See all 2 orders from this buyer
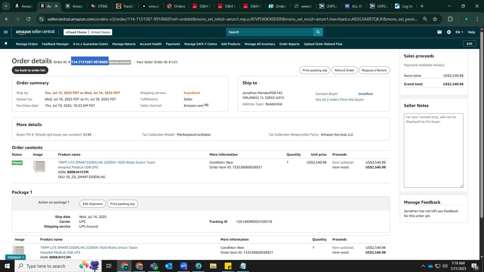 coord(340,99)
